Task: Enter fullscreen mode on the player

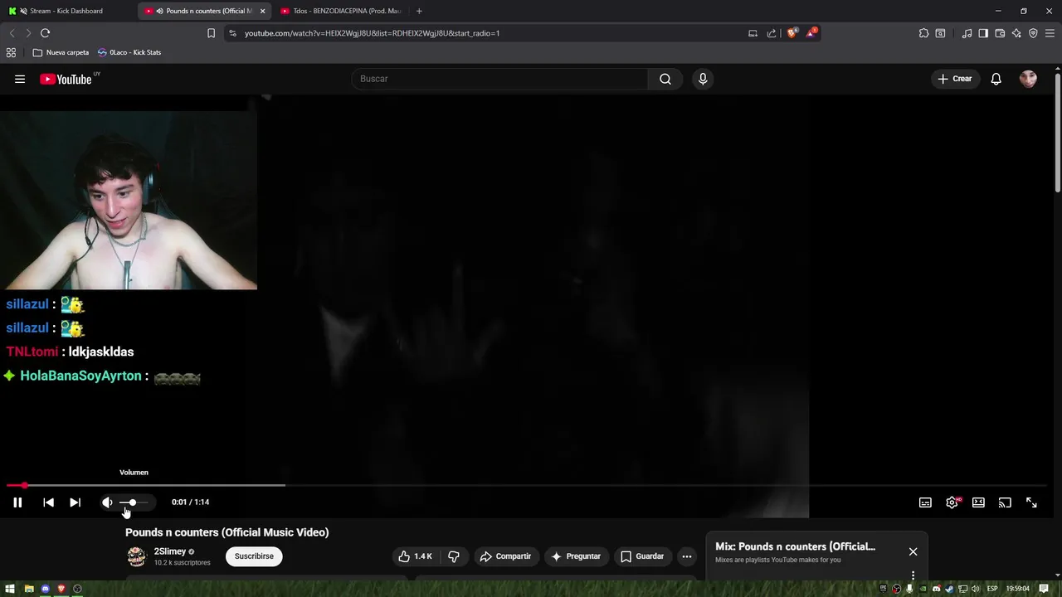Action: tap(1031, 502)
